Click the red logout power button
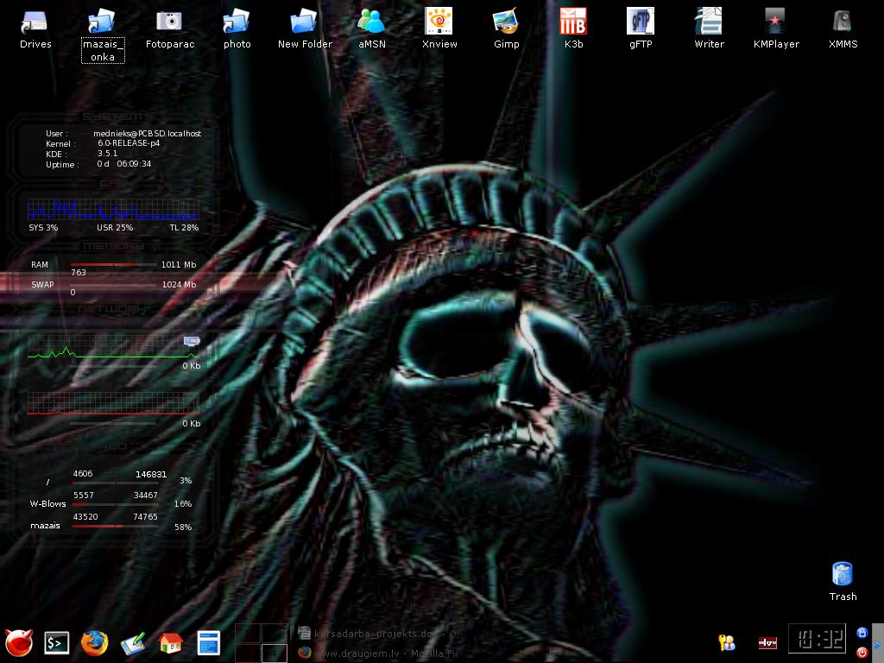The width and height of the screenshot is (884, 663). 862,653
